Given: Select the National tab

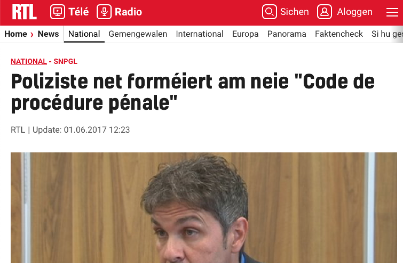Looking at the screenshot, I should pyautogui.click(x=84, y=34).
